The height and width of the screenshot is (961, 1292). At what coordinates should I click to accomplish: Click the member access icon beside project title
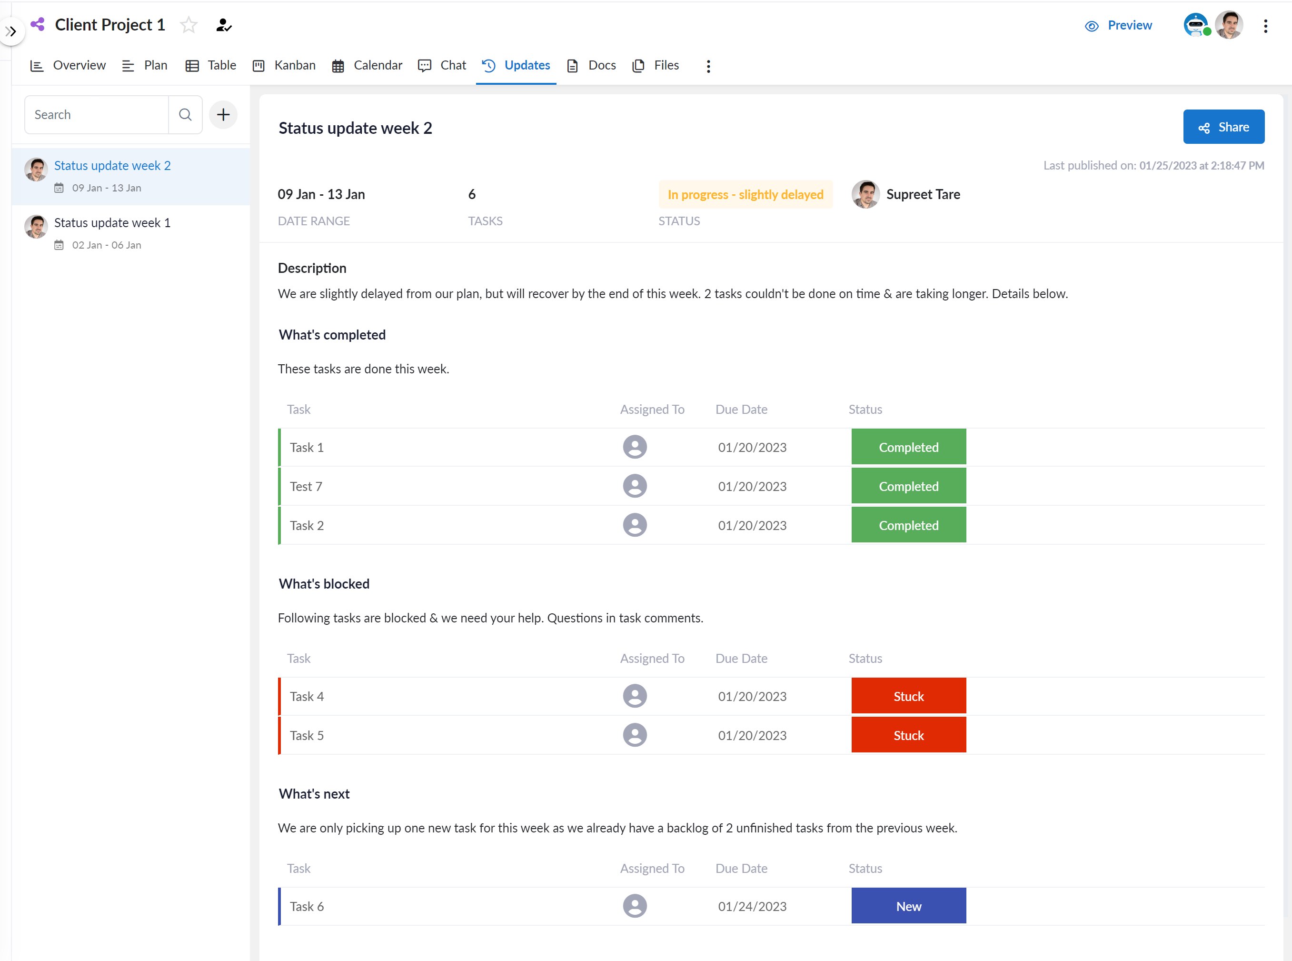point(223,25)
